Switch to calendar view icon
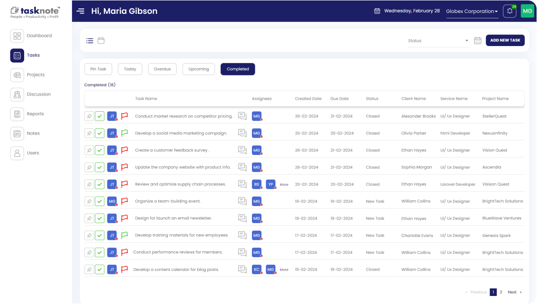Image resolution: width=537 pixels, height=304 pixels. (101, 41)
